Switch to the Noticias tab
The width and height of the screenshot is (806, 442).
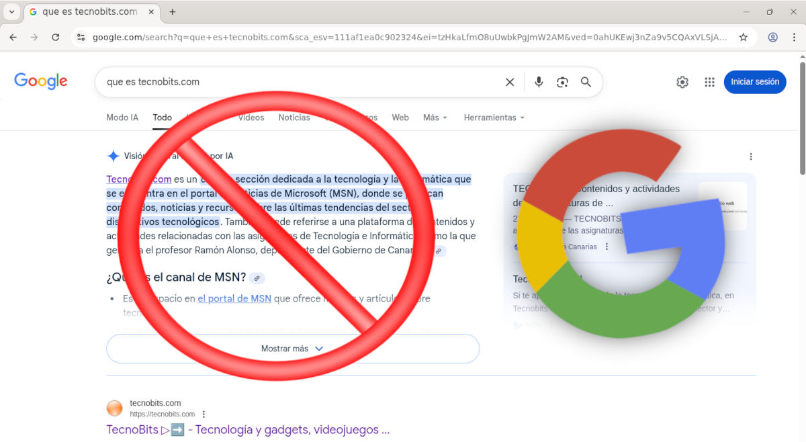click(x=294, y=118)
